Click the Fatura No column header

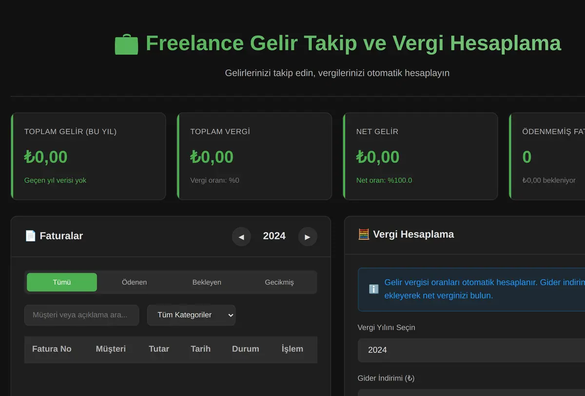tap(52, 349)
